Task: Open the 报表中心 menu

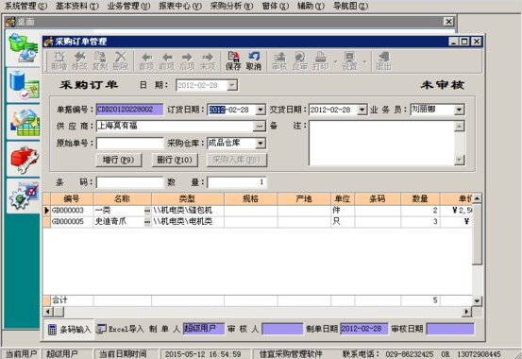Action: (x=180, y=6)
